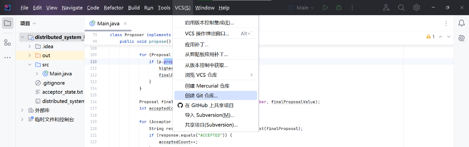Image resolution: width=469 pixels, height=147 pixels.
Task: Select 创建 Git 仓库...
Action: 216,95
